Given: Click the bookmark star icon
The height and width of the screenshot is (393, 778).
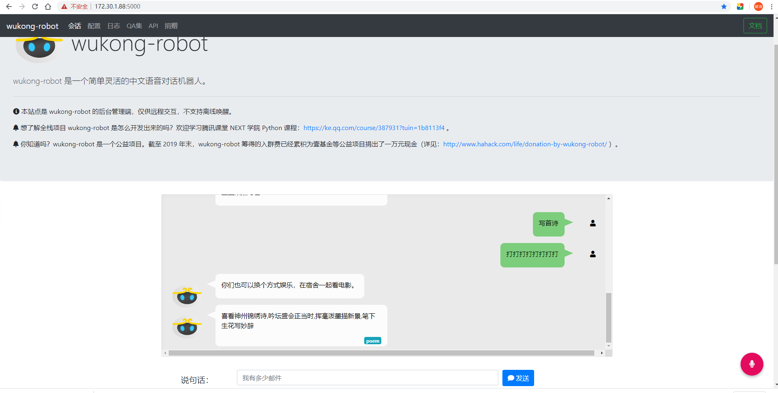Looking at the screenshot, I should click(724, 7).
